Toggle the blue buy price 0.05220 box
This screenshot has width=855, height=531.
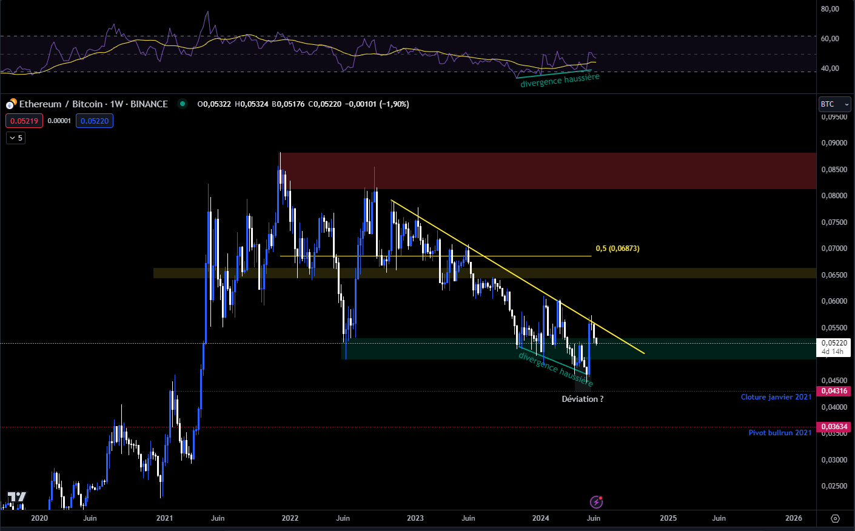pyautogui.click(x=95, y=121)
